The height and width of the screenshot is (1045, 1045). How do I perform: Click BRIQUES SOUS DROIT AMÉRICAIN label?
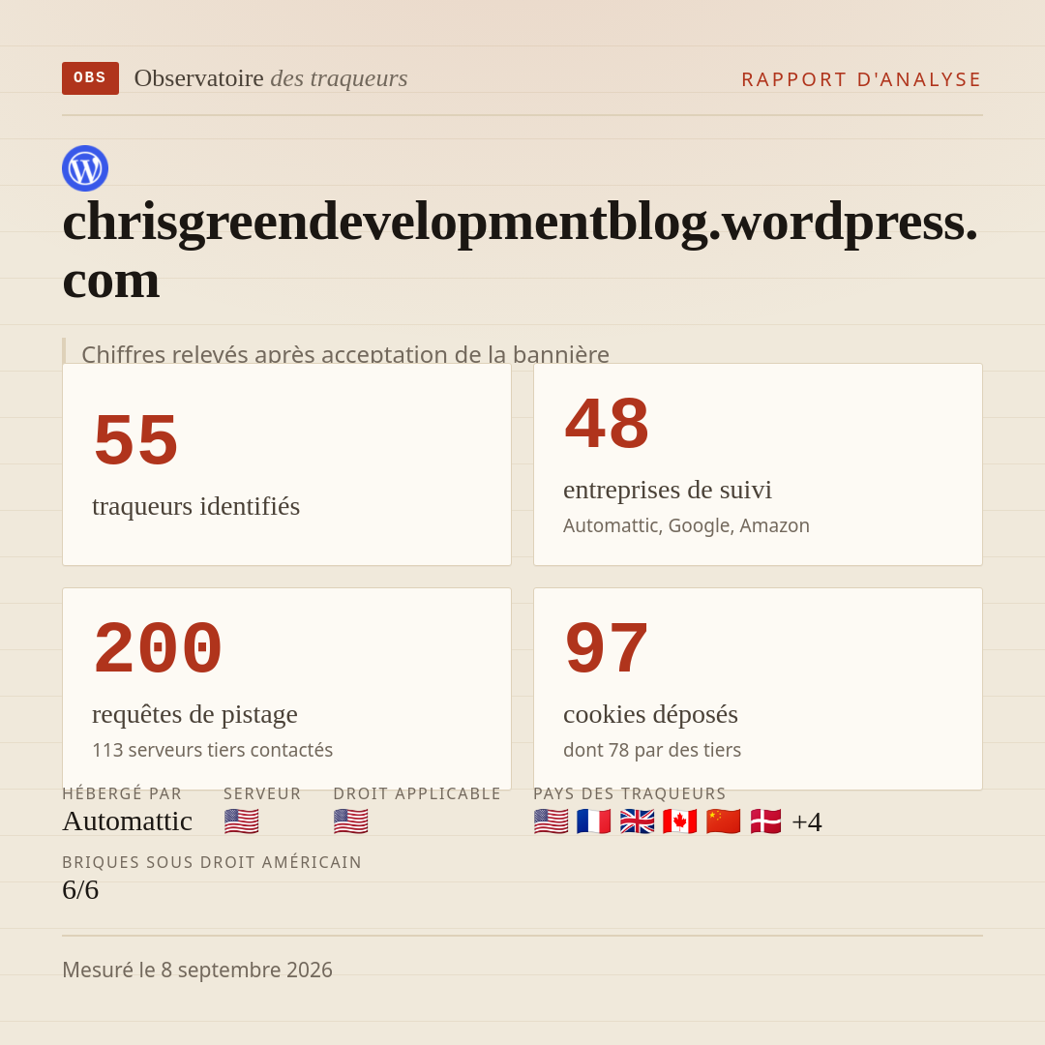coord(212,862)
